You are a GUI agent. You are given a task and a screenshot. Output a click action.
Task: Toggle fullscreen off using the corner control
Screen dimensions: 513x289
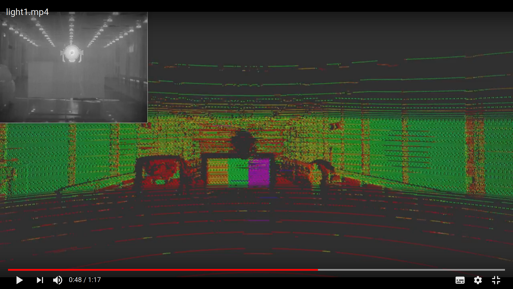496,280
